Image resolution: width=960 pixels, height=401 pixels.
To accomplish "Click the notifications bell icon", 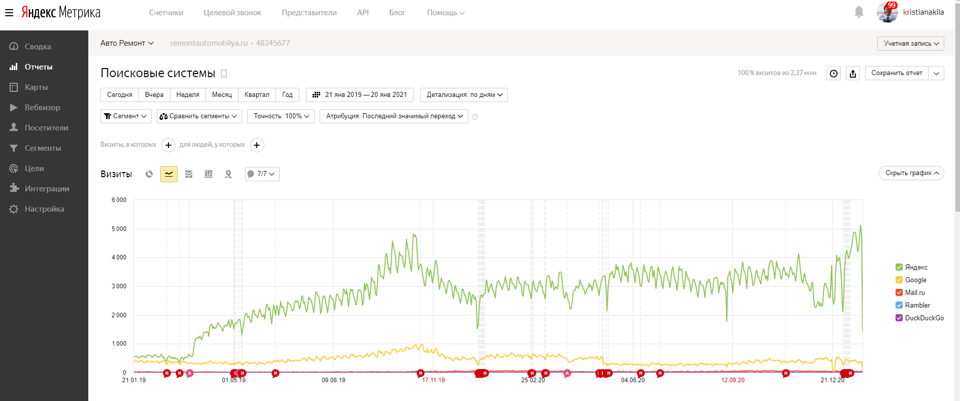I will tap(859, 12).
